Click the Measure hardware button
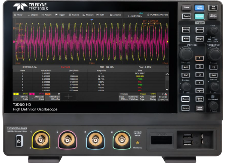 coord(186,99)
